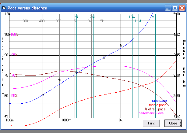The image size is (187, 133).
Task: Maximize the Pace versus distance window
Action: [x=175, y=8]
